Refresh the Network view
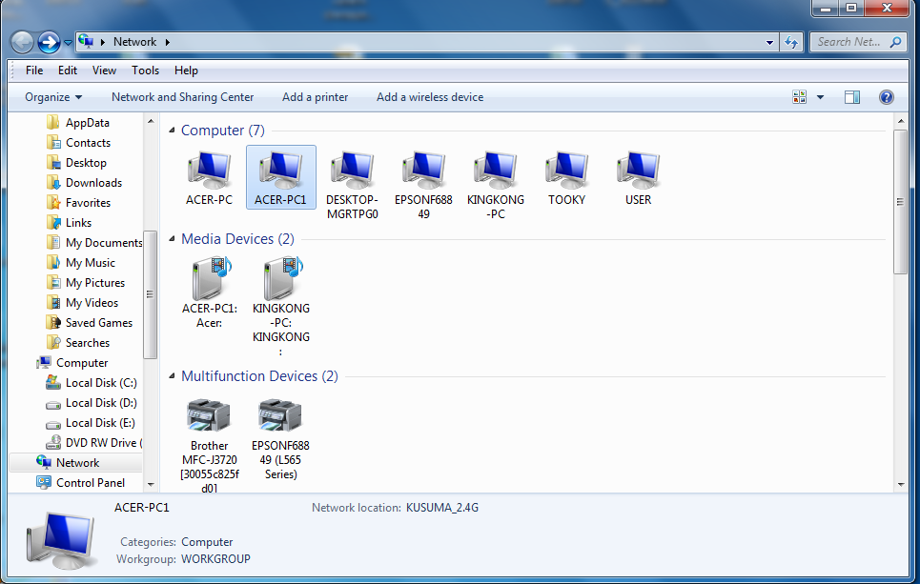Image resolution: width=920 pixels, height=584 pixels. pos(791,42)
